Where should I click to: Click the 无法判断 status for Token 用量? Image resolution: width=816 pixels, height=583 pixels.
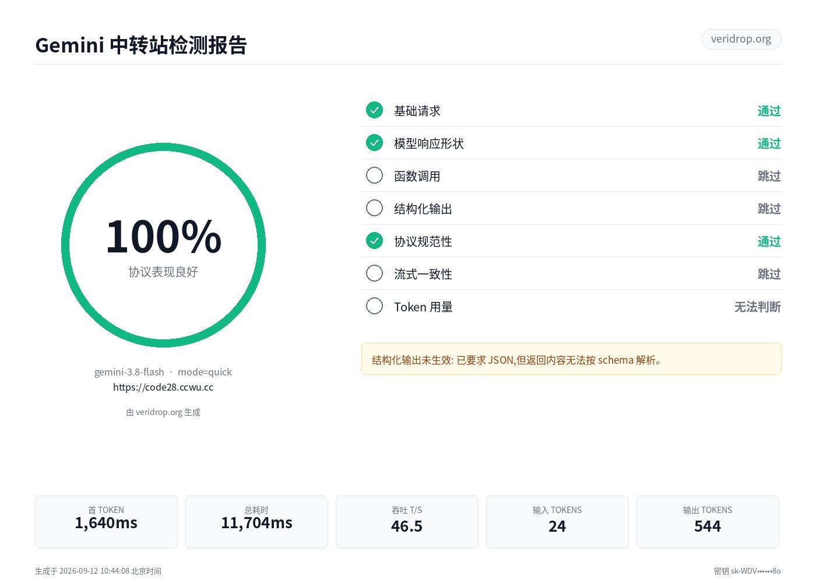point(757,307)
